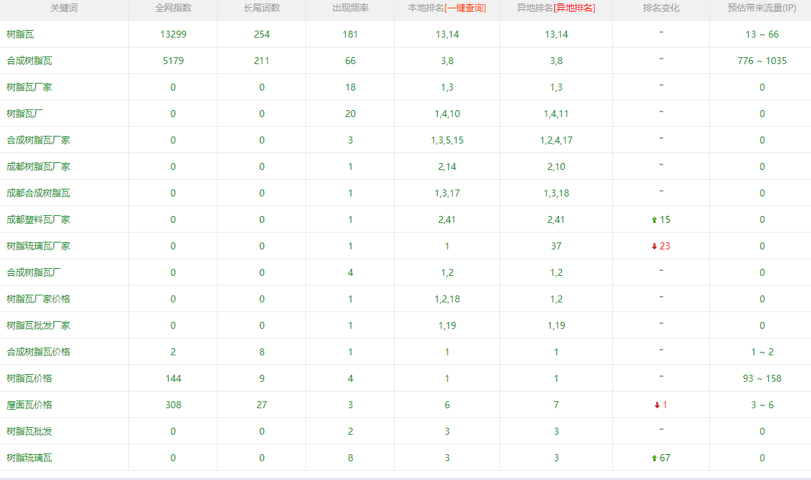811x480 pixels.
Task: Click red down arrow beside 23
Action: click(653, 247)
